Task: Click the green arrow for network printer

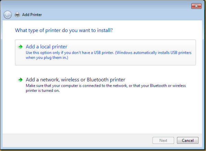Action: pos(21,80)
